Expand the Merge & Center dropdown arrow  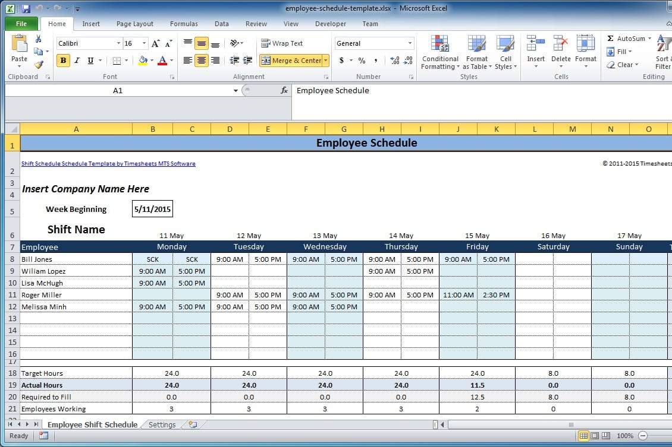[x=326, y=61]
